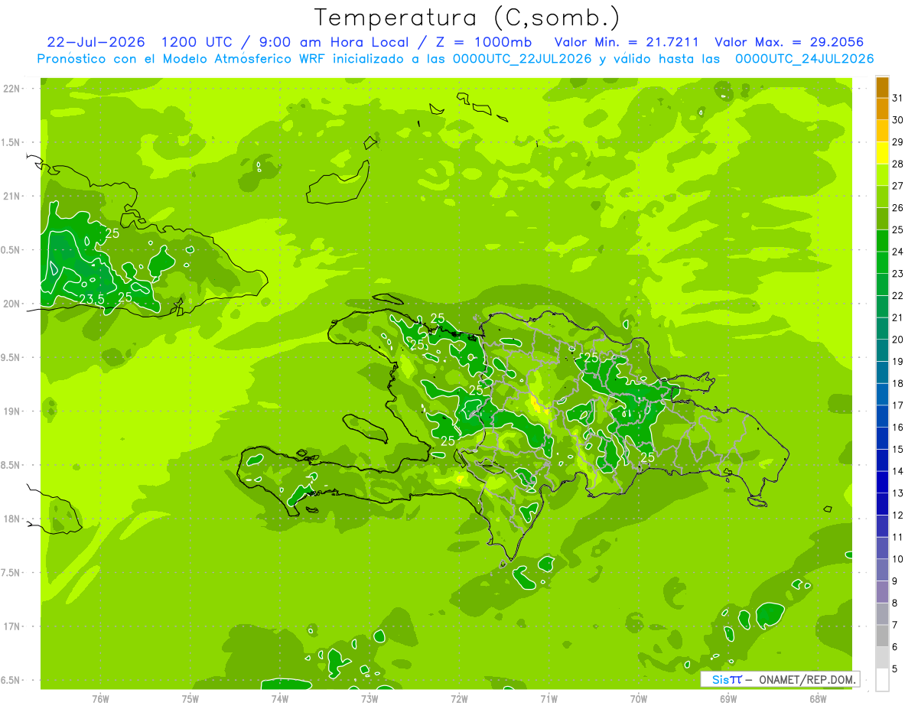Click '0000UTC_22JUL2026' initialization time text
This screenshot has width=918, height=709.
click(x=522, y=59)
